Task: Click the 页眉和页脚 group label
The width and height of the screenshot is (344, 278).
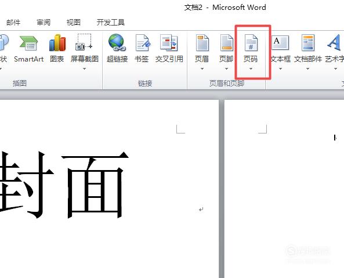Action: pyautogui.click(x=227, y=84)
